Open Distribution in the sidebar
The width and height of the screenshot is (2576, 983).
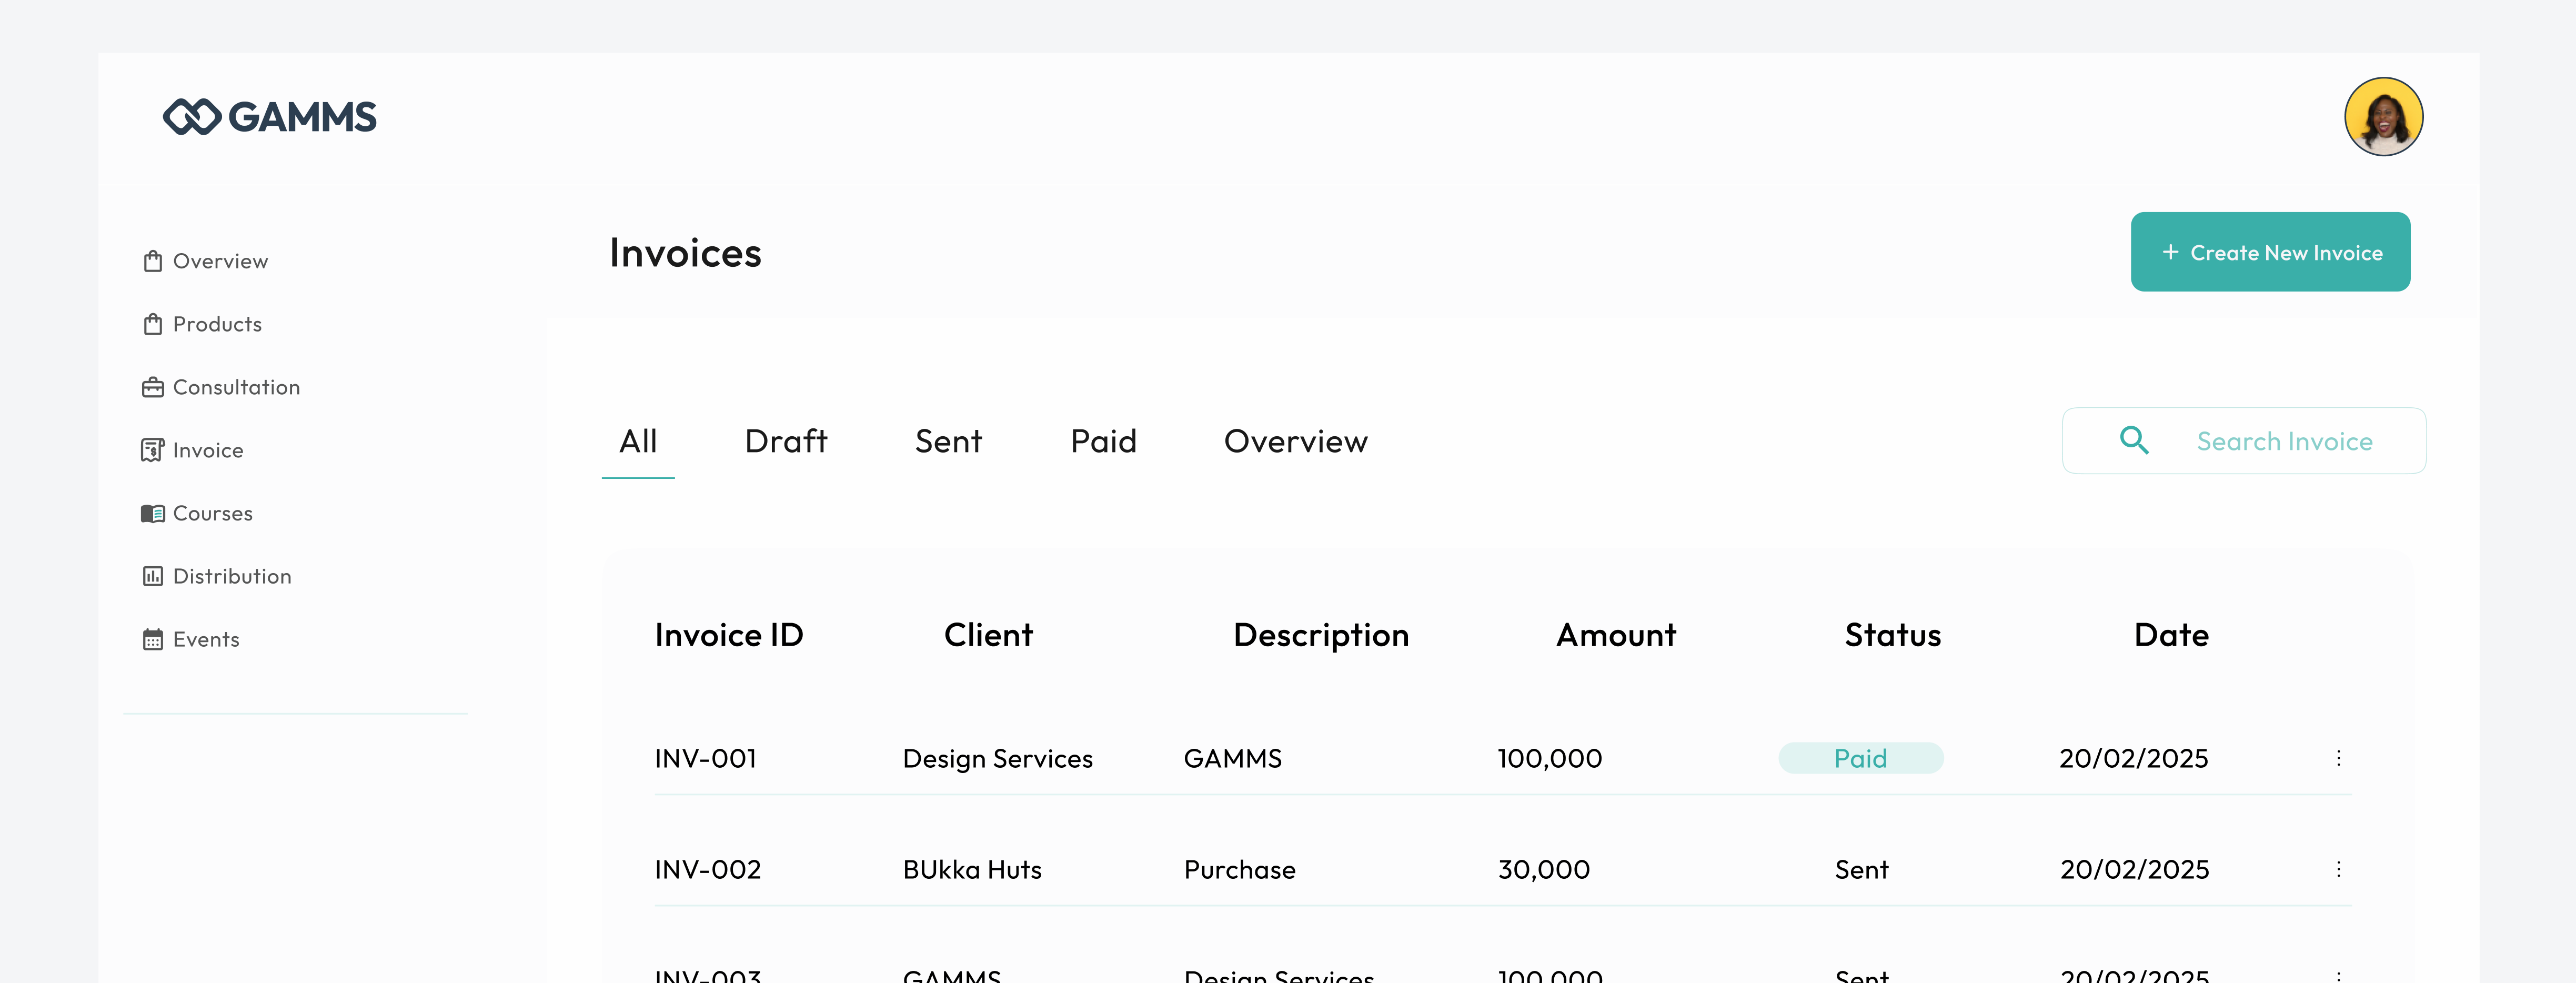(232, 576)
